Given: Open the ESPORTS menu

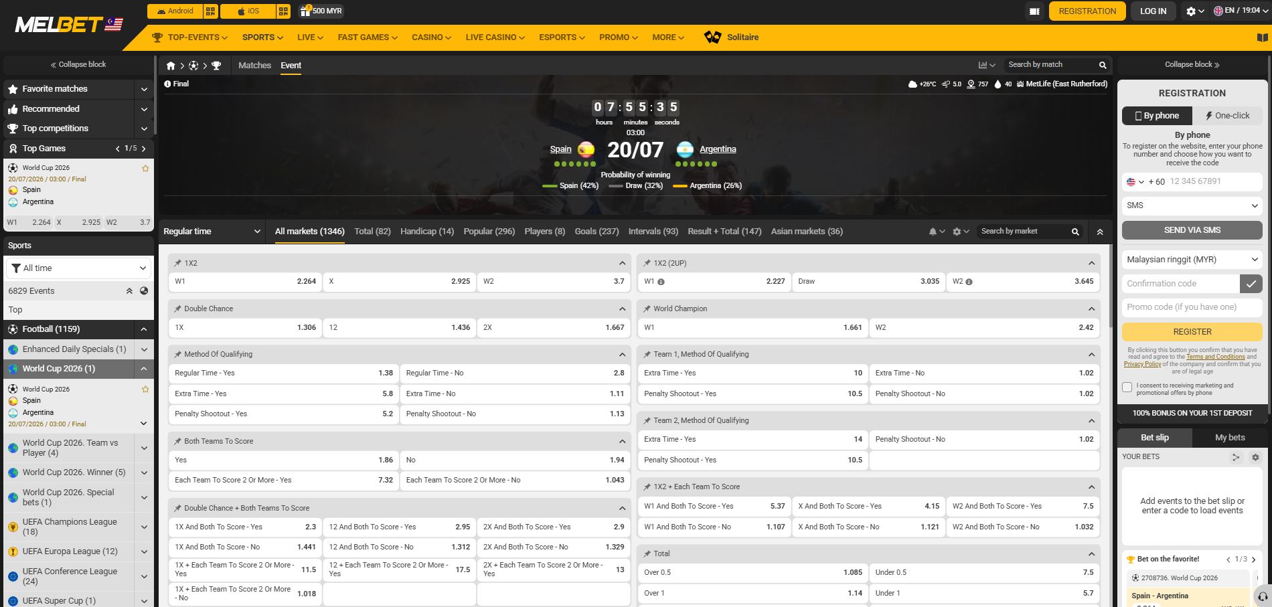Looking at the screenshot, I should (x=562, y=37).
